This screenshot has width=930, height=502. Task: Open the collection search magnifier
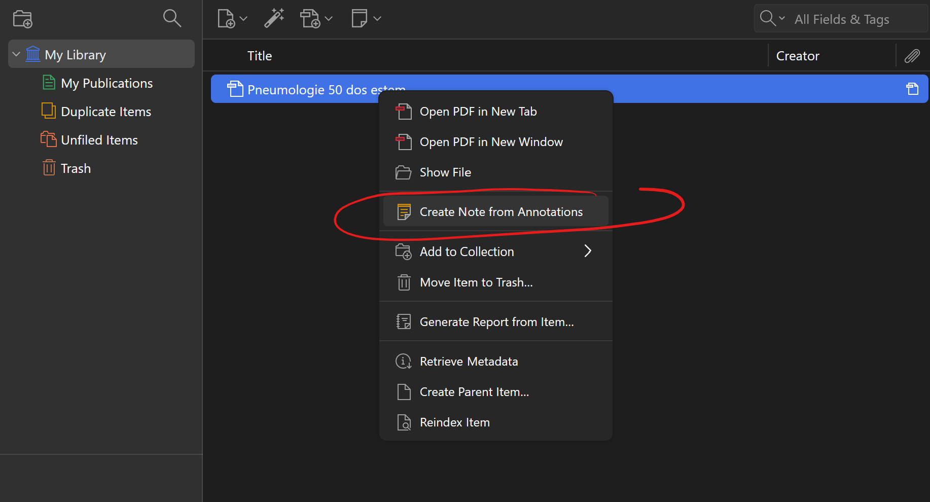click(172, 18)
